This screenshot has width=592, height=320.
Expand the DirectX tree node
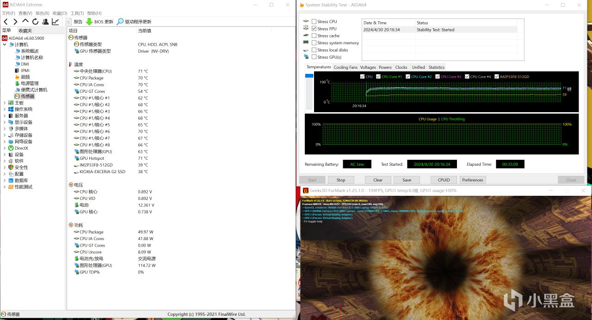[x=5, y=148]
